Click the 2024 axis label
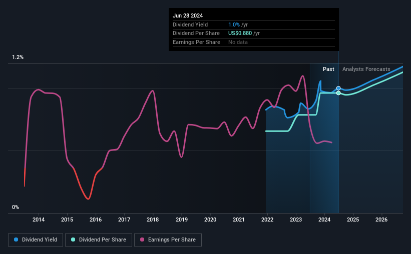Image resolution: width=411 pixels, height=254 pixels. point(324,219)
